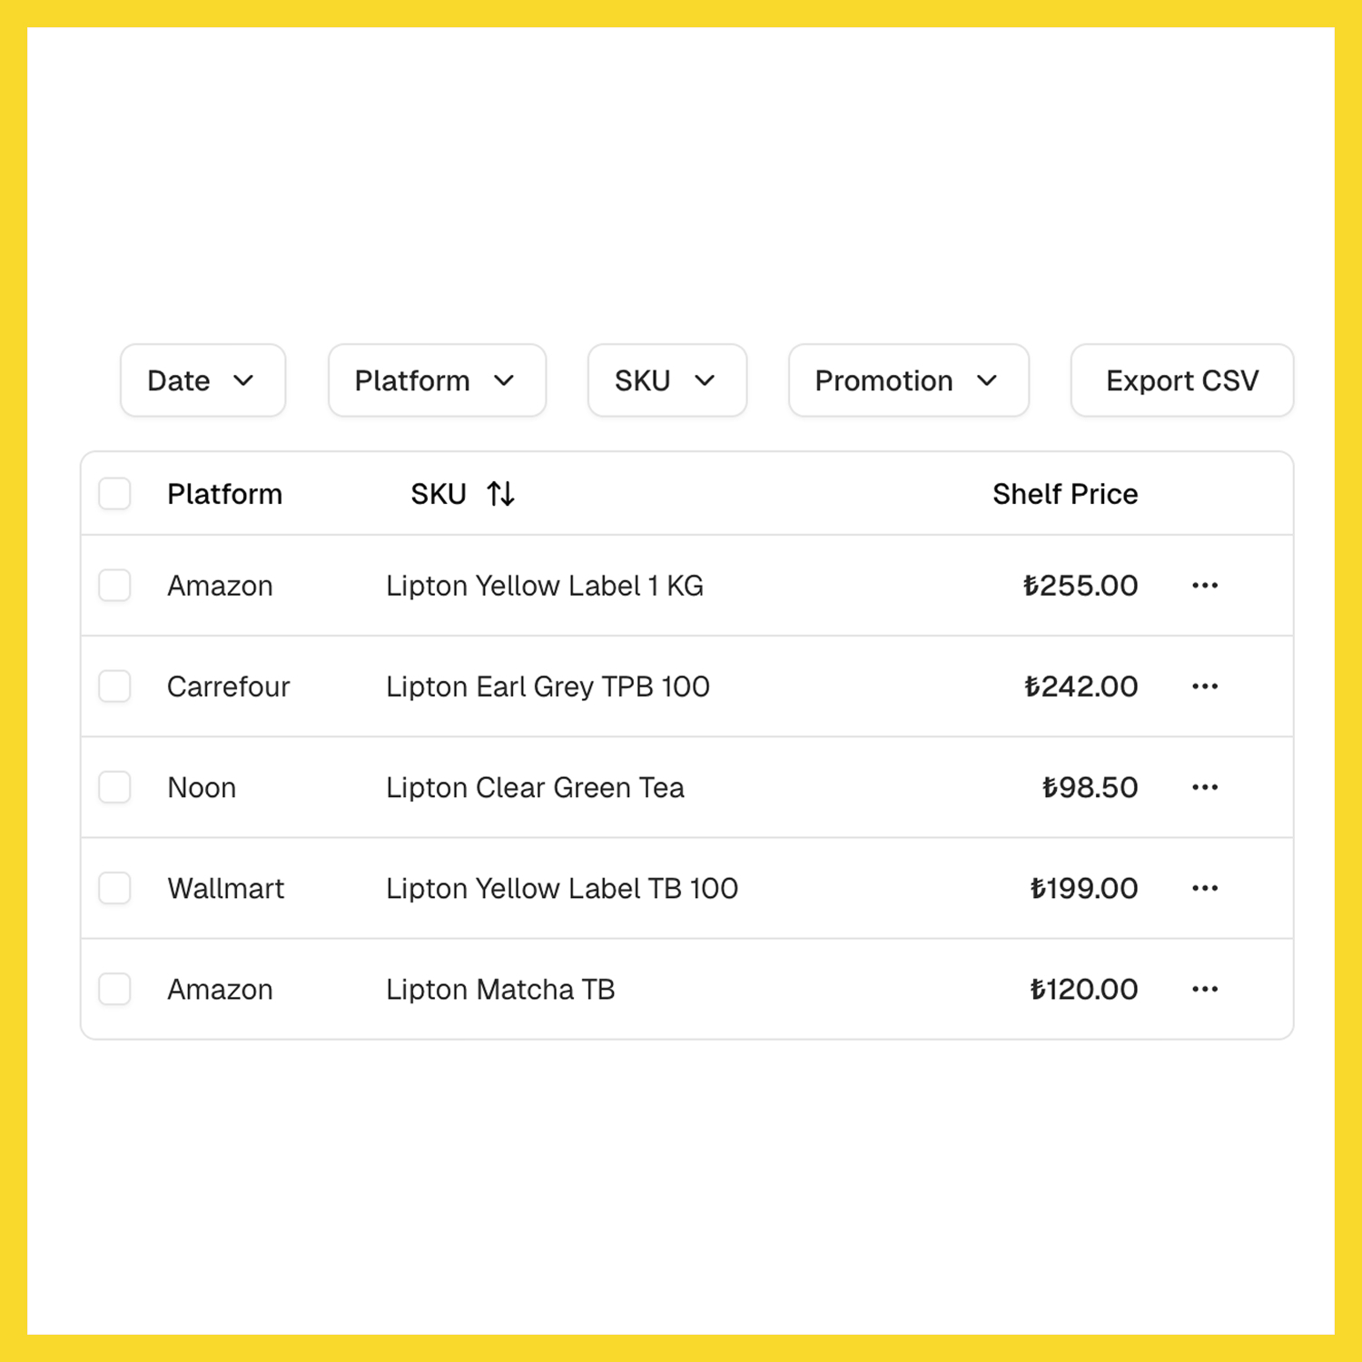Expand the Date filter dropdown
This screenshot has width=1362, height=1362.
click(x=202, y=380)
